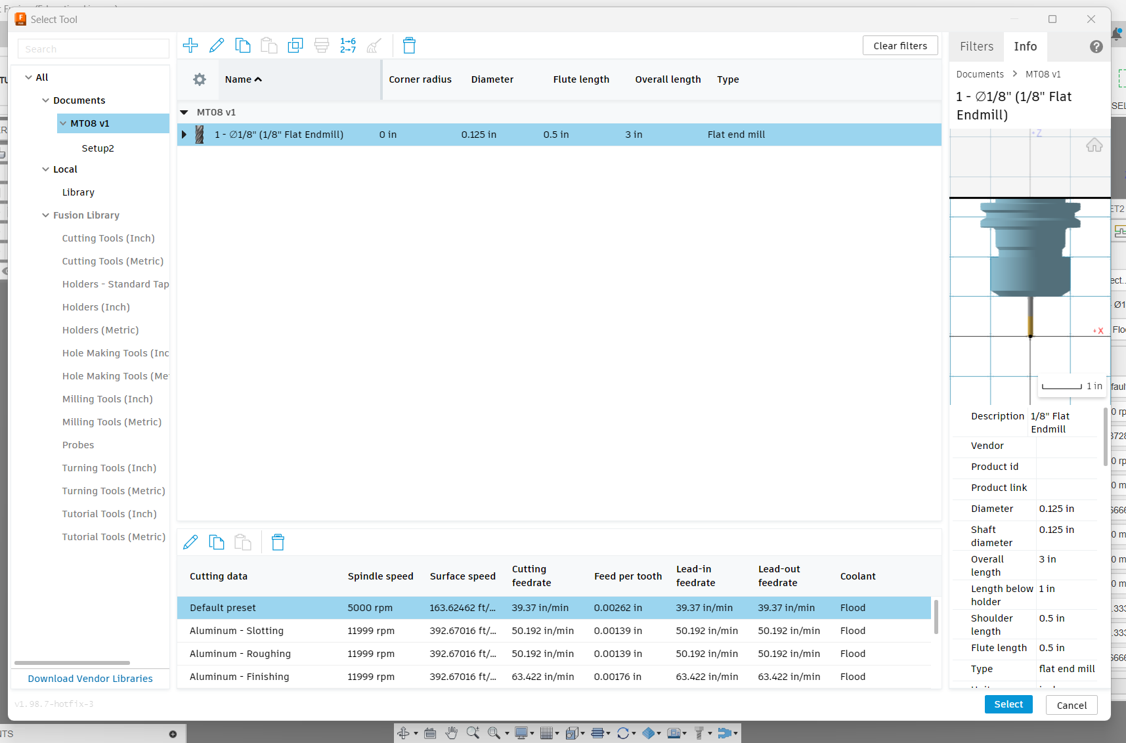
Task: Click the Display settings monitor icon
Action: pos(521,733)
